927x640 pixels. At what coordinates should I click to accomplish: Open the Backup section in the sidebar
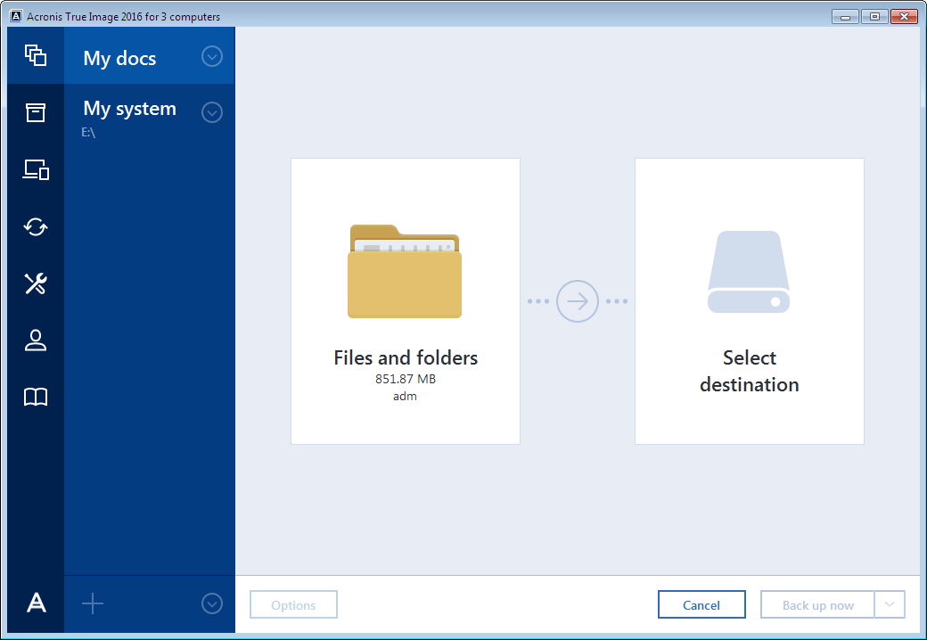[36, 55]
